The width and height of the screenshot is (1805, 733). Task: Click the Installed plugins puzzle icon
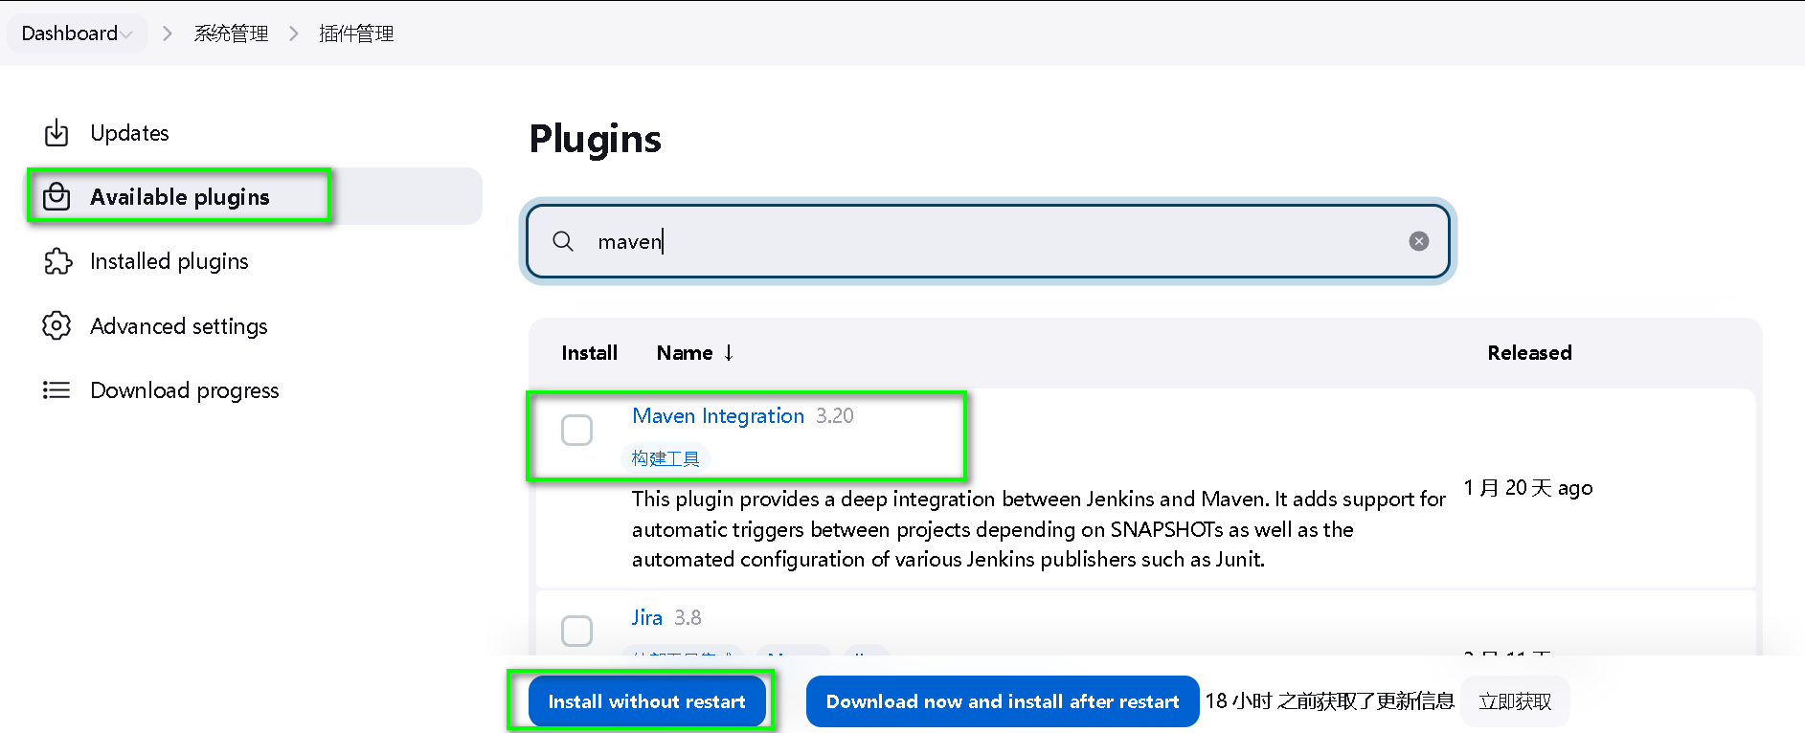(57, 261)
